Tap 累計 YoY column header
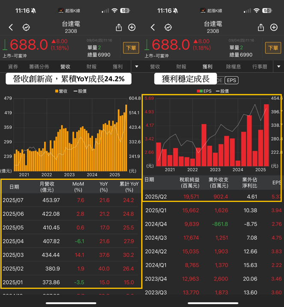 129,187
